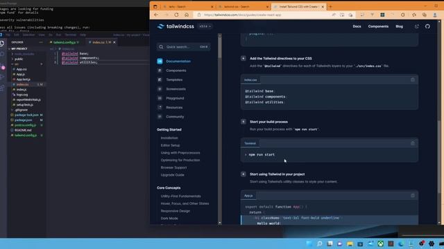Open README.md in VS Code explorer
The width and height of the screenshot is (444, 249).
point(23,130)
